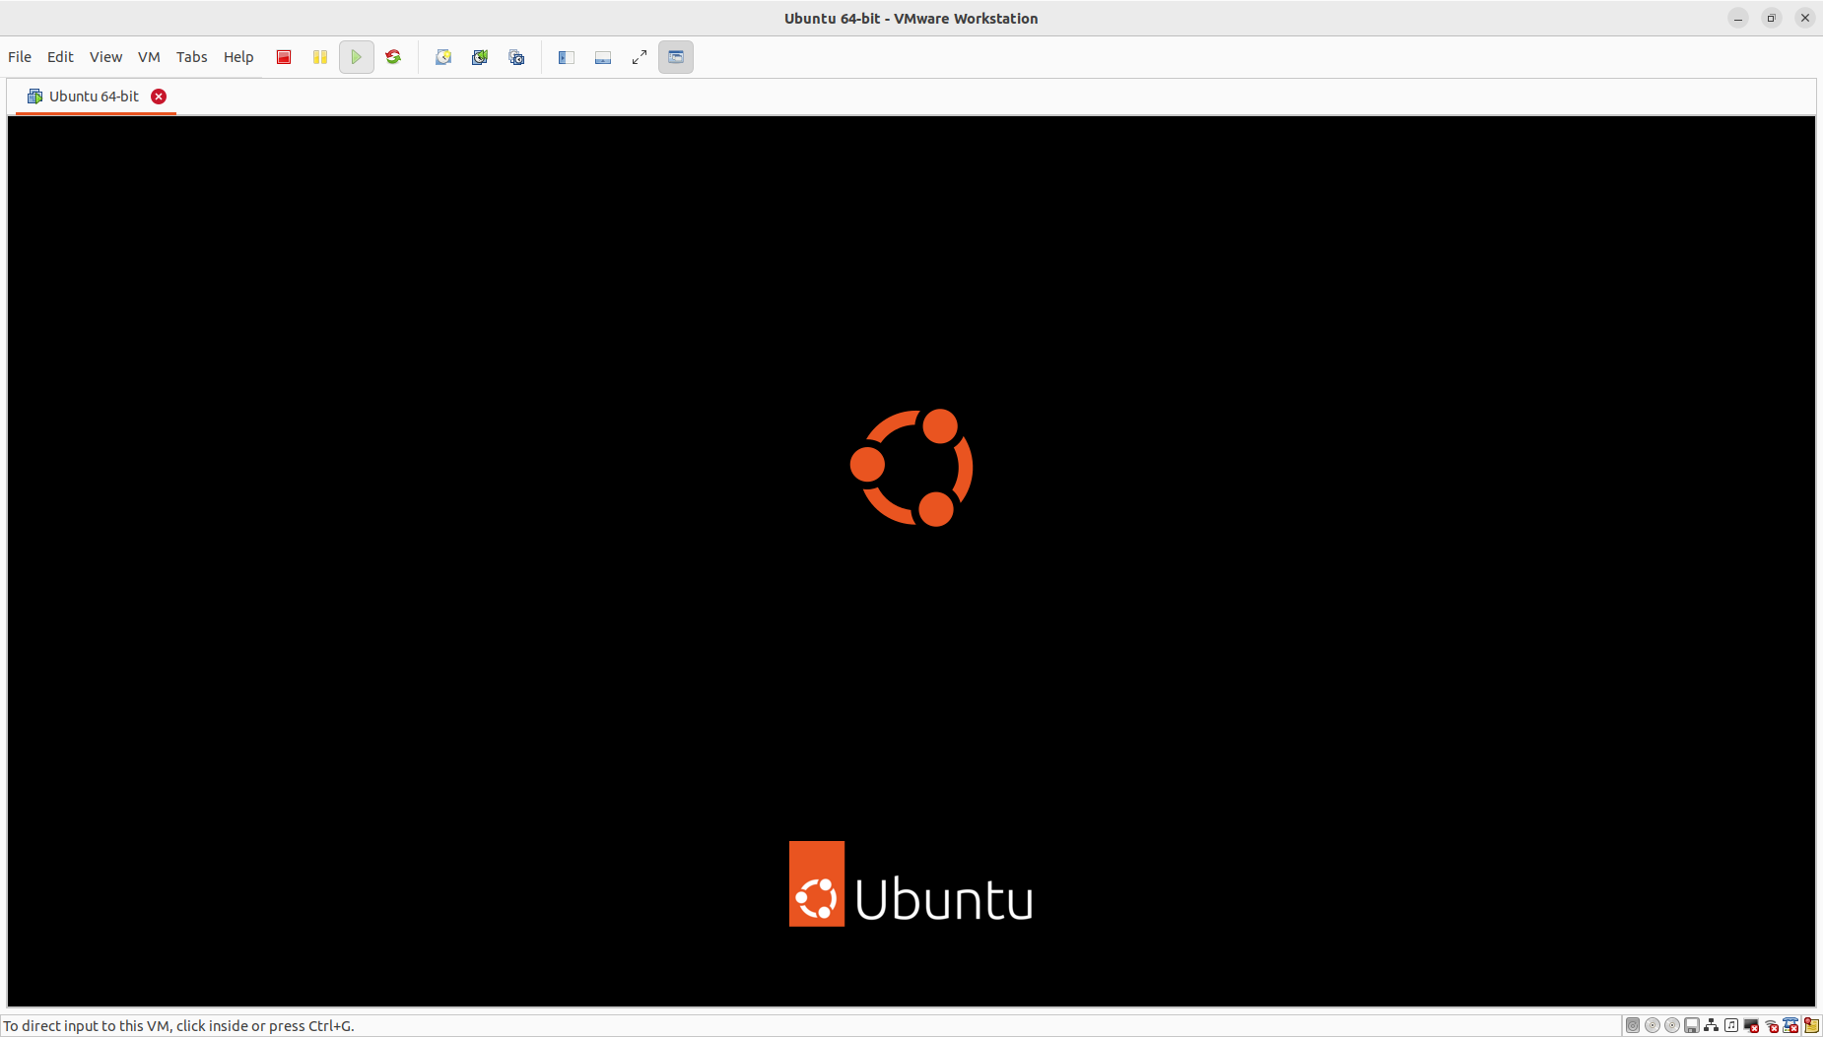Open the VM menu
The width and height of the screenshot is (1823, 1037).
pyautogui.click(x=149, y=57)
